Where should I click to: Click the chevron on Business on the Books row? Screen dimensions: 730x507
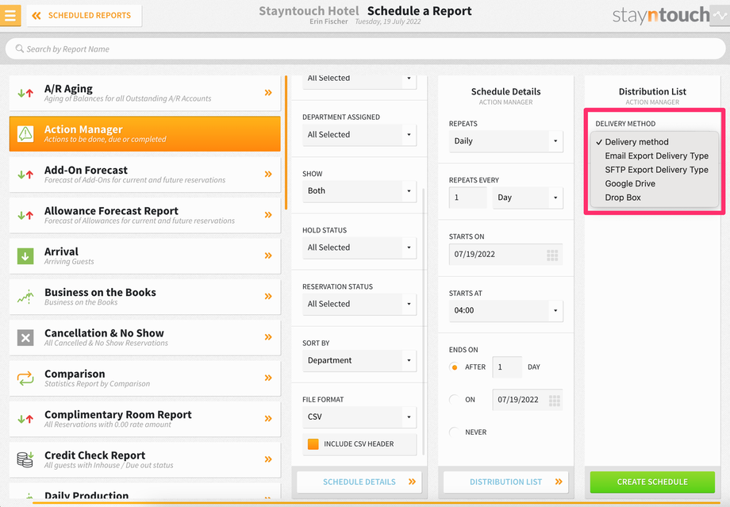(268, 296)
